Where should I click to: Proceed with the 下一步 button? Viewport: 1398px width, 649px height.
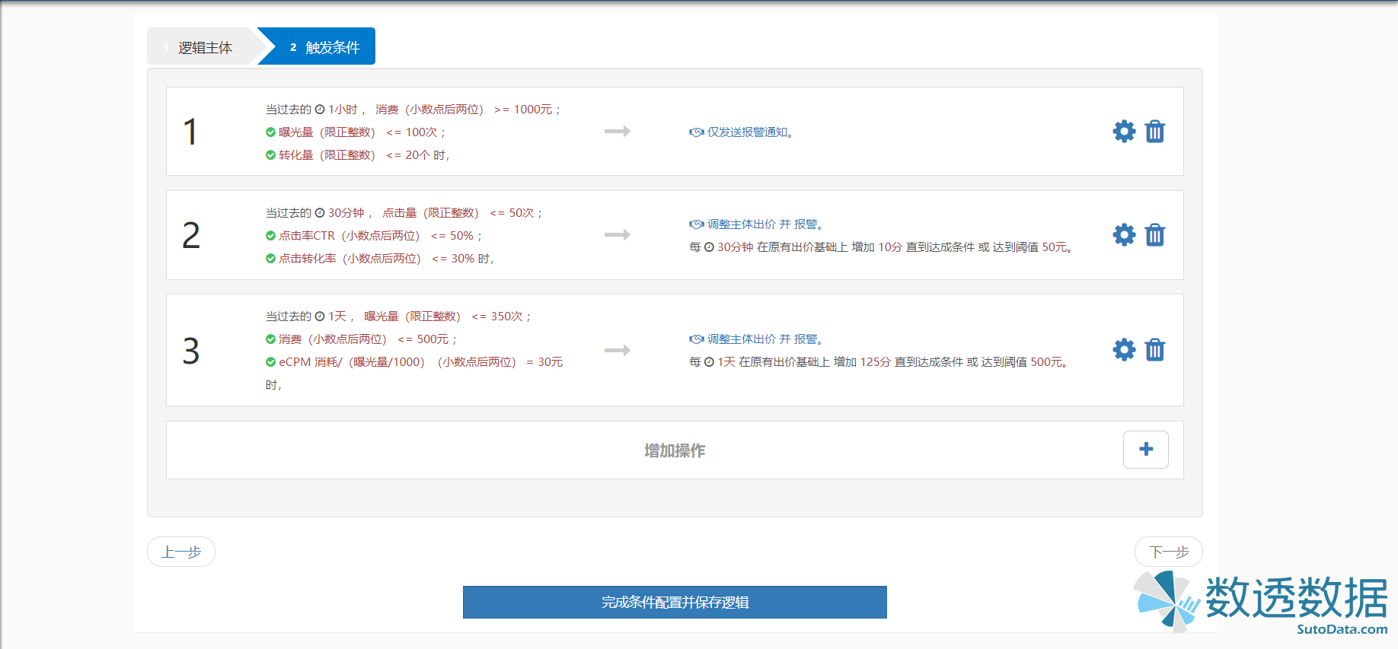point(1168,552)
